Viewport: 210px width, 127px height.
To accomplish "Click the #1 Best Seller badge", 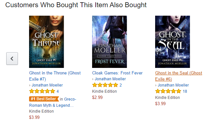I will click(x=44, y=99).
